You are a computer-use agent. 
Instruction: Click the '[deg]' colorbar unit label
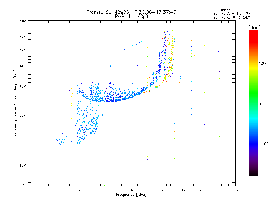point(254,28)
